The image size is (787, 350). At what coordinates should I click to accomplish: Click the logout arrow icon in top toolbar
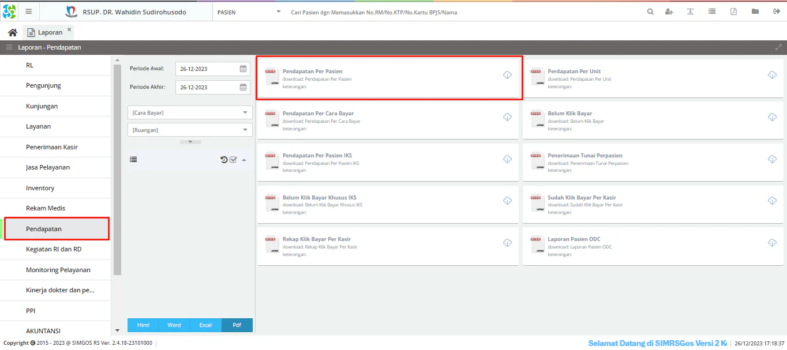776,12
